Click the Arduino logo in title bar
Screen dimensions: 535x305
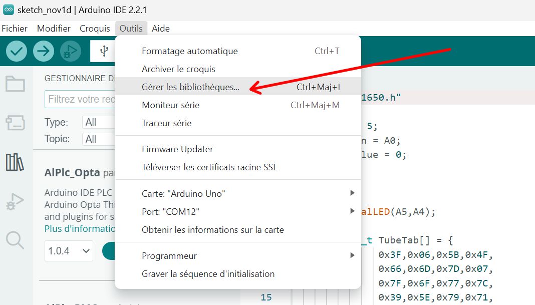point(9,10)
